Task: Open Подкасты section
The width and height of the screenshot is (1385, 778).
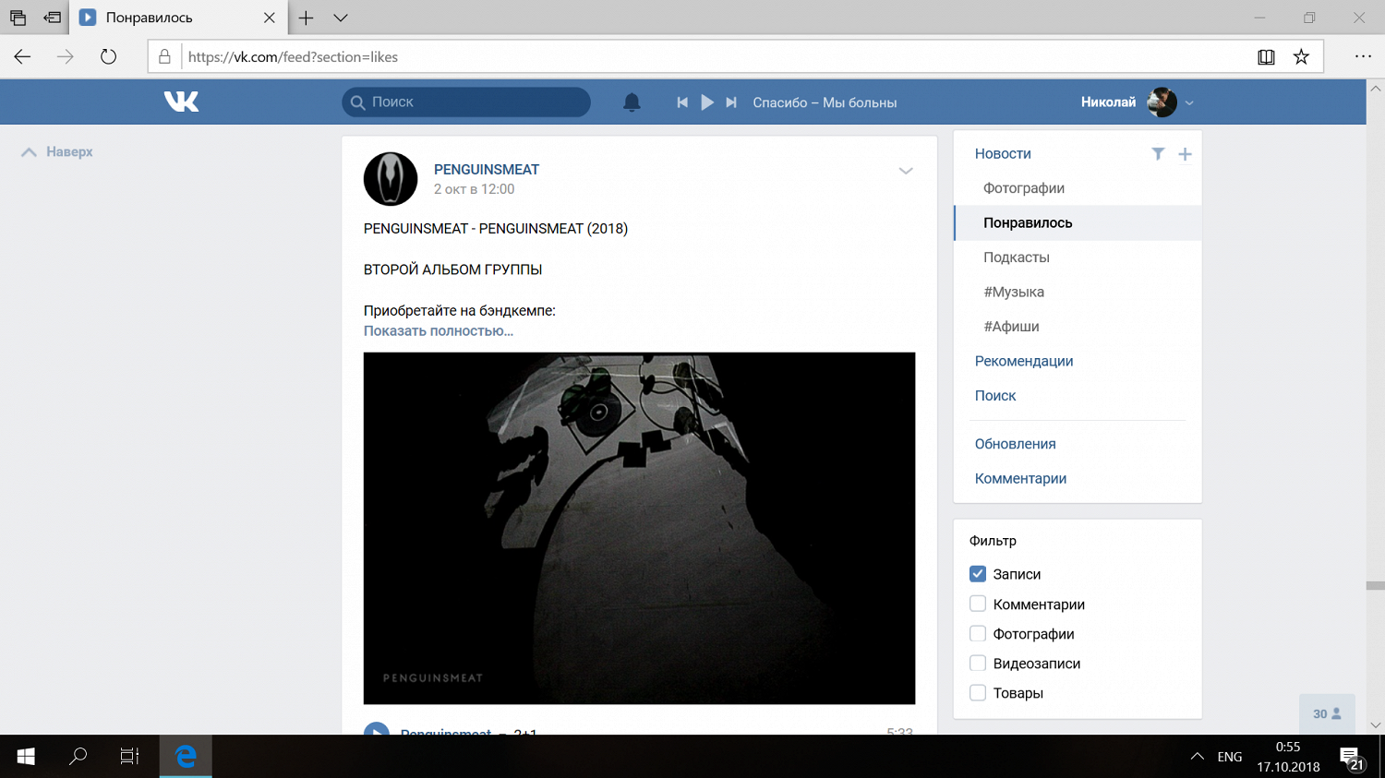Action: (x=1017, y=257)
